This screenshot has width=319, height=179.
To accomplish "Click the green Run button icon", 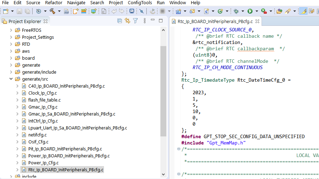I will click(x=250, y=11).
